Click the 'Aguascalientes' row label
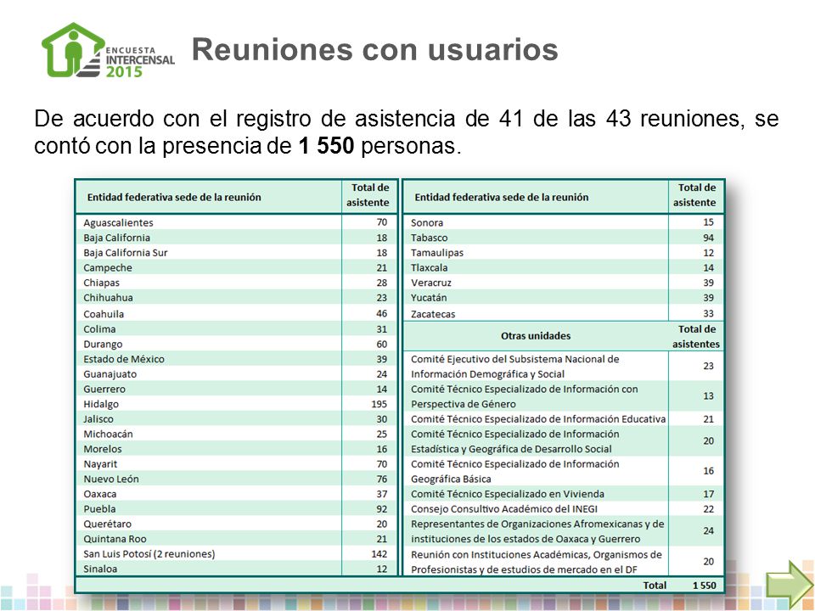Image resolution: width=815 pixels, height=611 pixels. (x=119, y=222)
